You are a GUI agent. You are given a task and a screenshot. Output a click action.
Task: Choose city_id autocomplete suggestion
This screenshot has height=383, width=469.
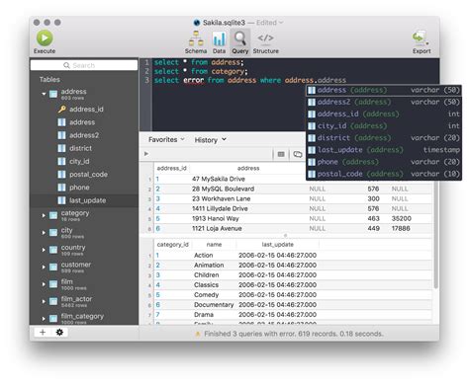pos(384,126)
